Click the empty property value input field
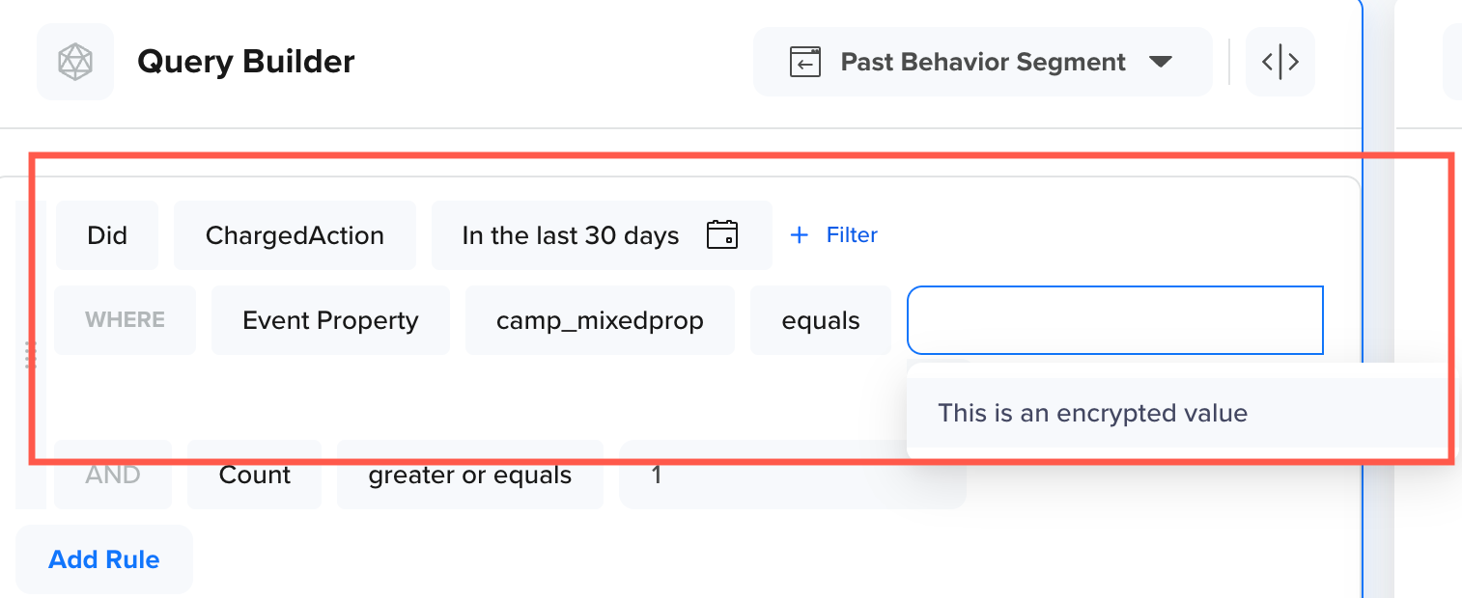1462x598 pixels. [x=1114, y=319]
